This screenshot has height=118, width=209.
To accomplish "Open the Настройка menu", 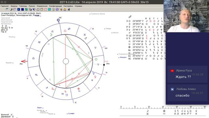I will [68, 6].
